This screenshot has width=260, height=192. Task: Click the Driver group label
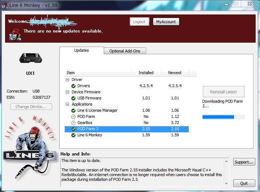click(77, 80)
